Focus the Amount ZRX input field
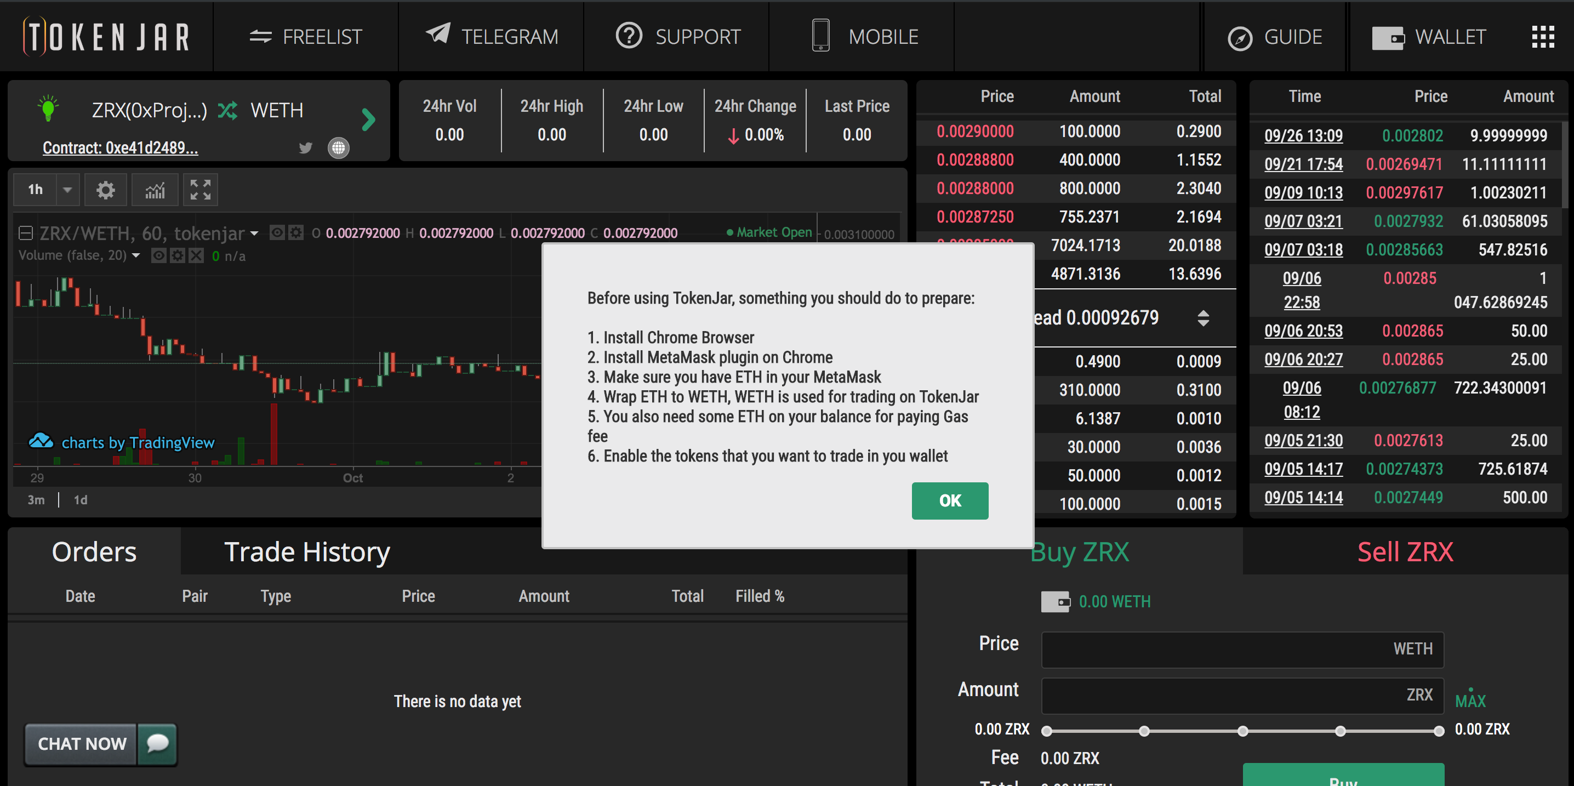 pos(1242,696)
